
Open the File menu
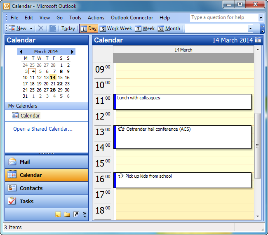tap(14, 18)
